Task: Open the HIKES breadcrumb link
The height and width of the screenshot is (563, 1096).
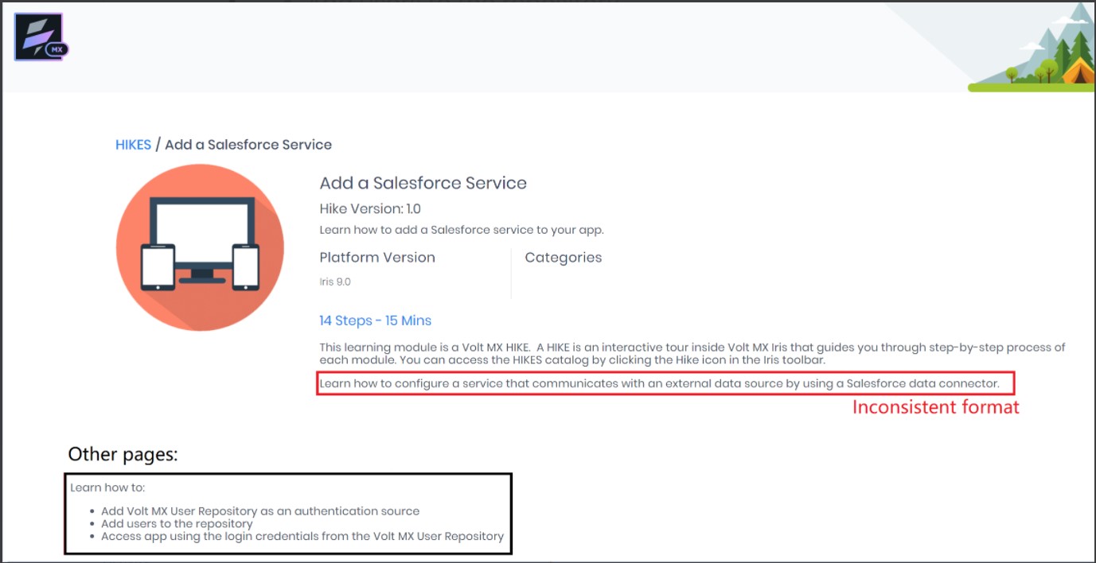Action: (x=133, y=145)
